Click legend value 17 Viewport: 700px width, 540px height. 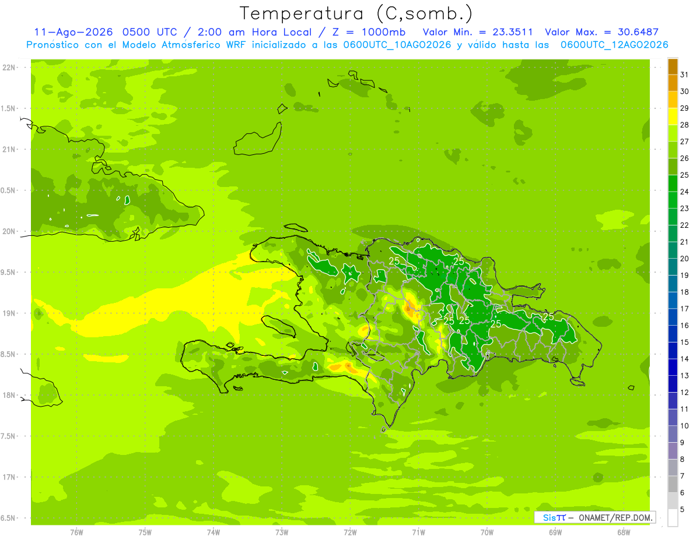pos(684,309)
